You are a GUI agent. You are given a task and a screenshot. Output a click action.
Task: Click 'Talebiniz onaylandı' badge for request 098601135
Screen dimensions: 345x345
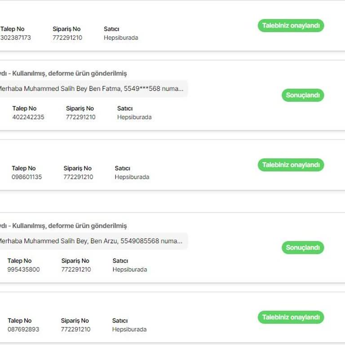coord(291,165)
